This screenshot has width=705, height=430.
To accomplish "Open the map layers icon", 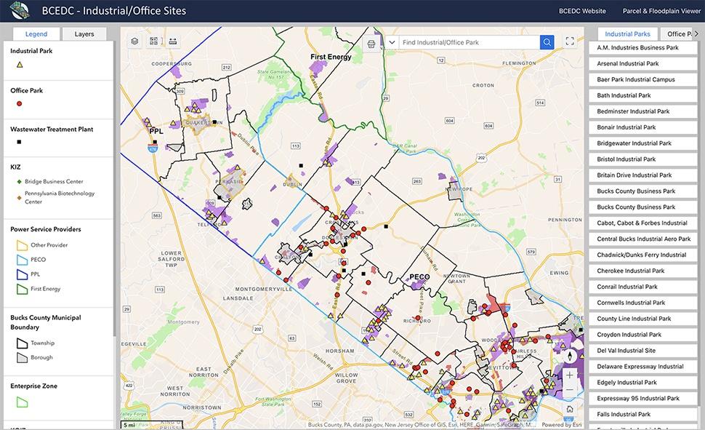I will 134,42.
